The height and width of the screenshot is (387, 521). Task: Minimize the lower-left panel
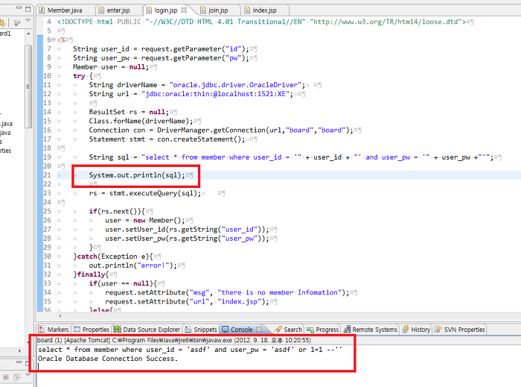pos(19,362)
